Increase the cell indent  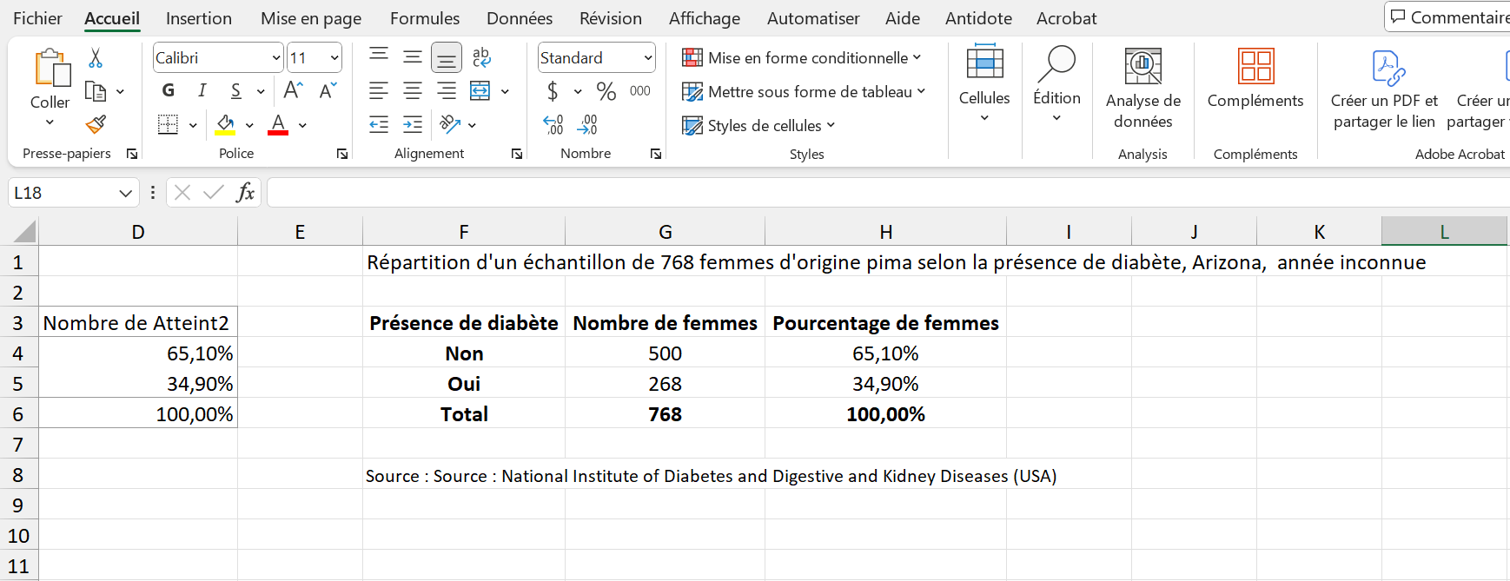point(413,125)
